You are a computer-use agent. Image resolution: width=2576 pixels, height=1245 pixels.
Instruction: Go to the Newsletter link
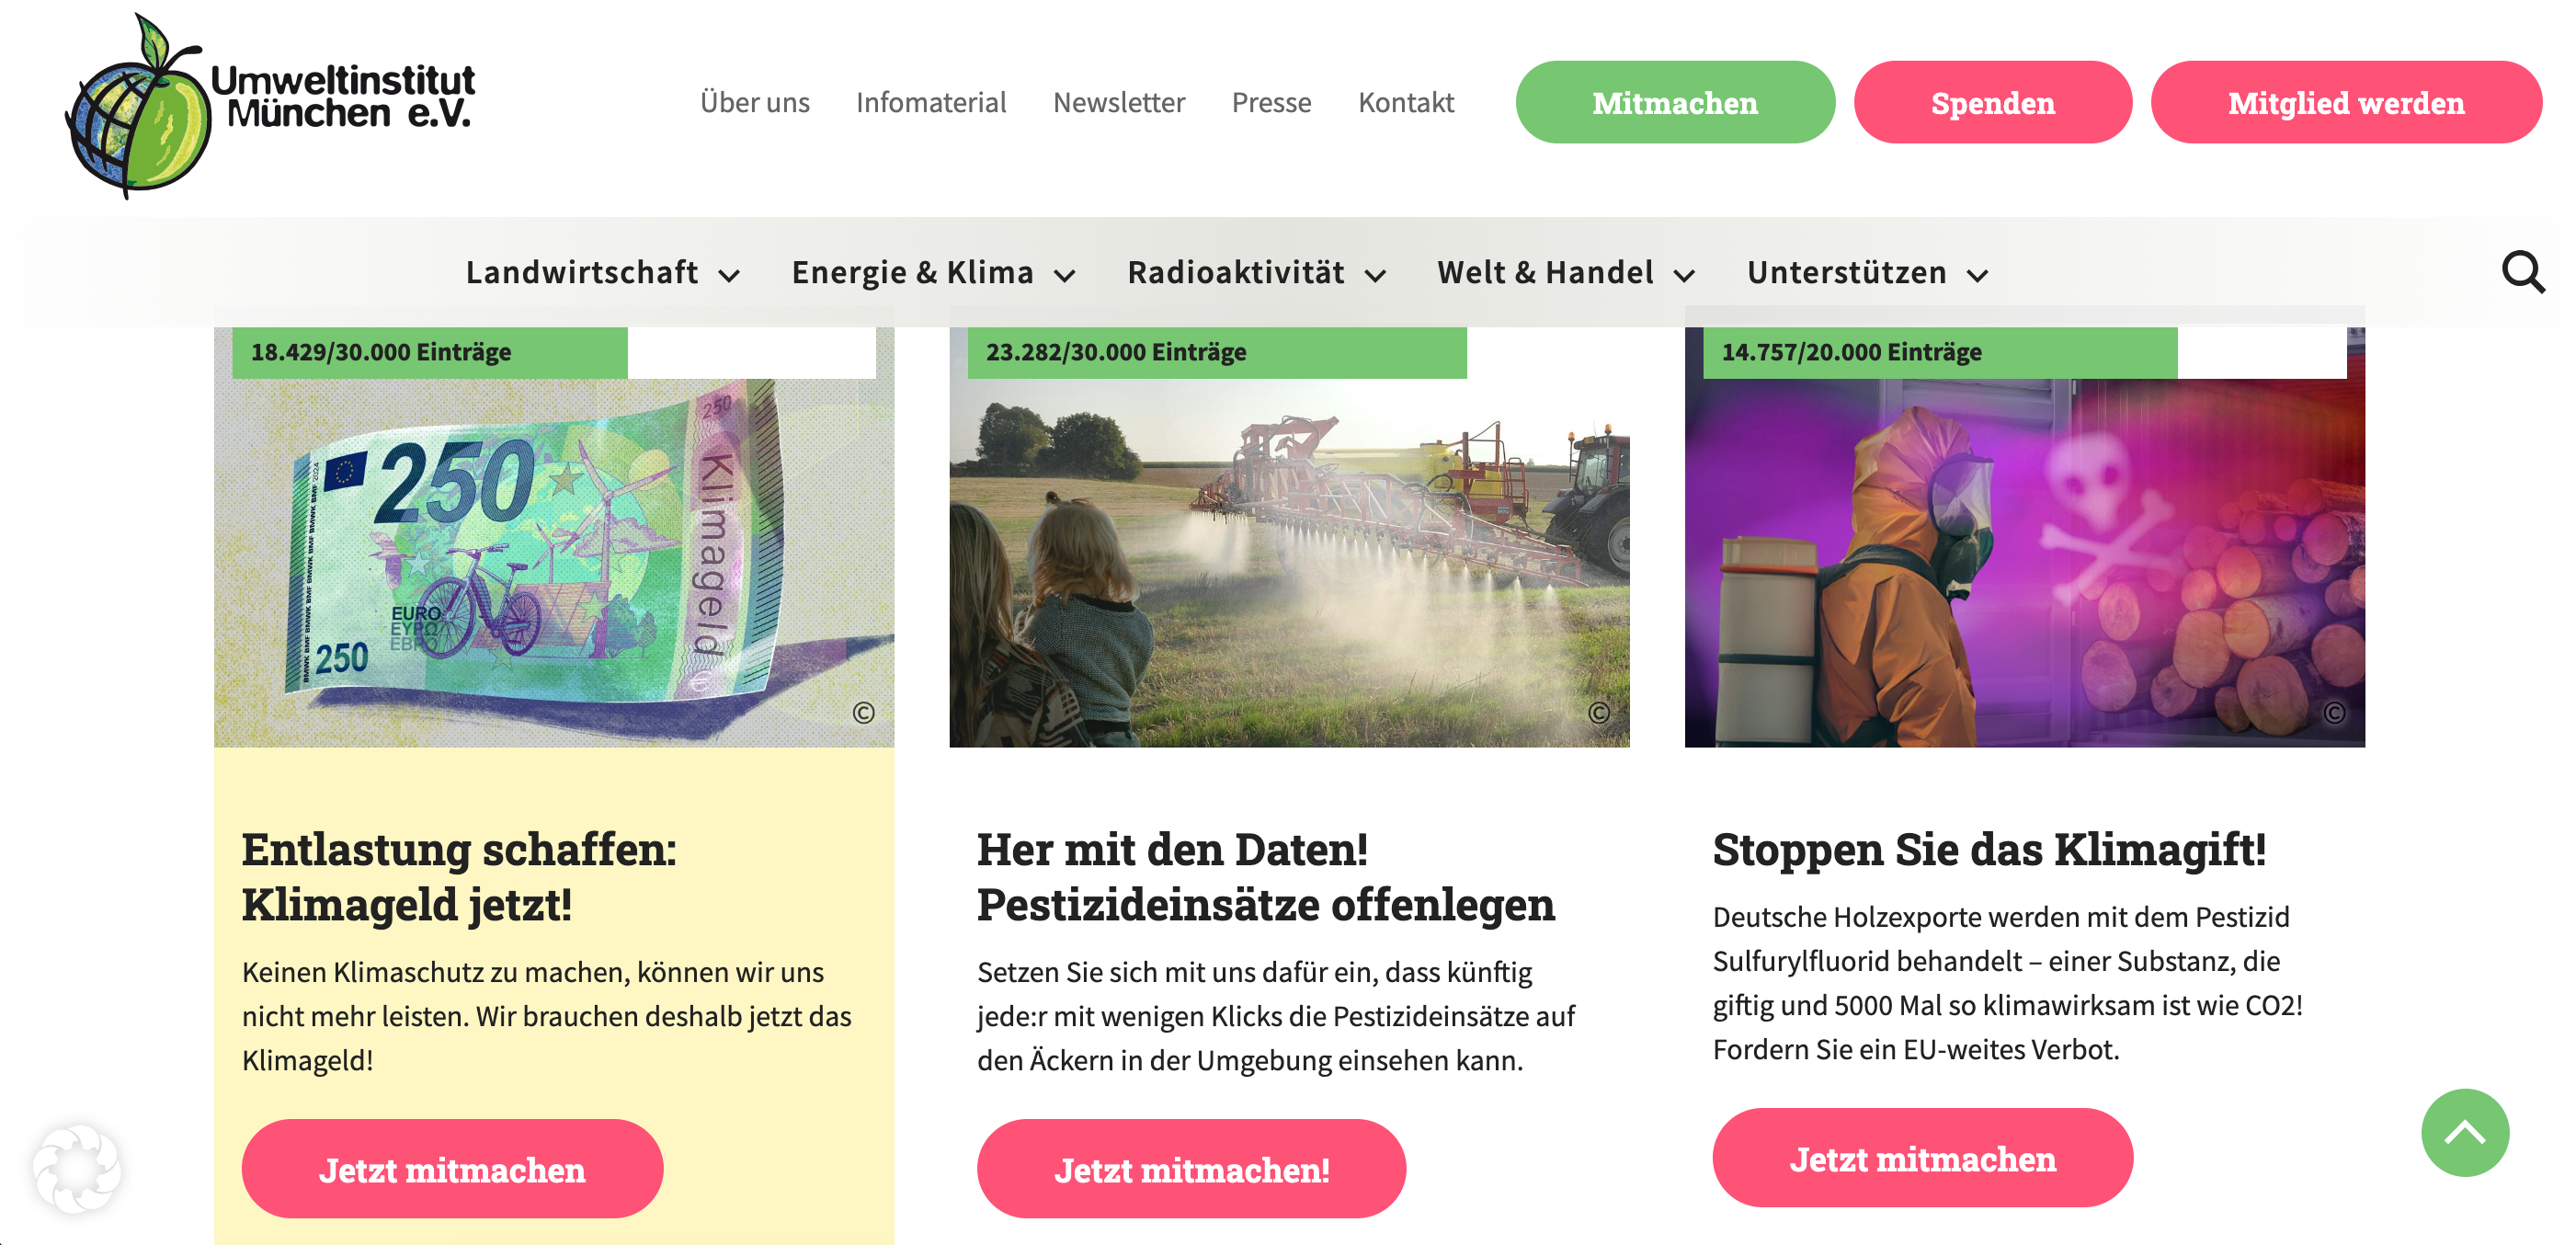tap(1118, 102)
